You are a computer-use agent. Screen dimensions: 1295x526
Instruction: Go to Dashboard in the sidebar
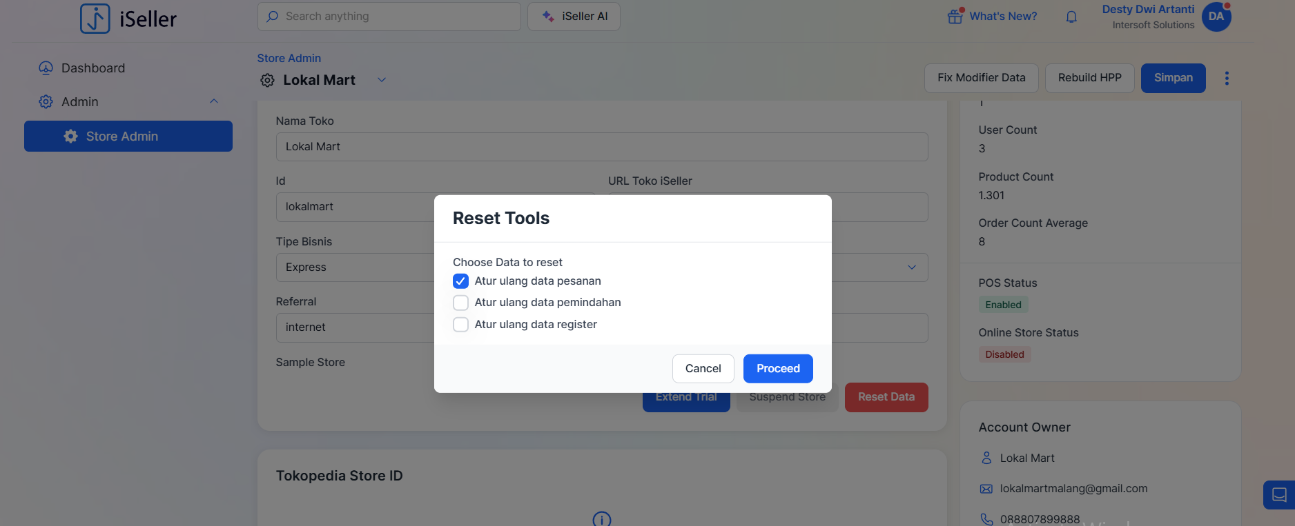[93, 68]
